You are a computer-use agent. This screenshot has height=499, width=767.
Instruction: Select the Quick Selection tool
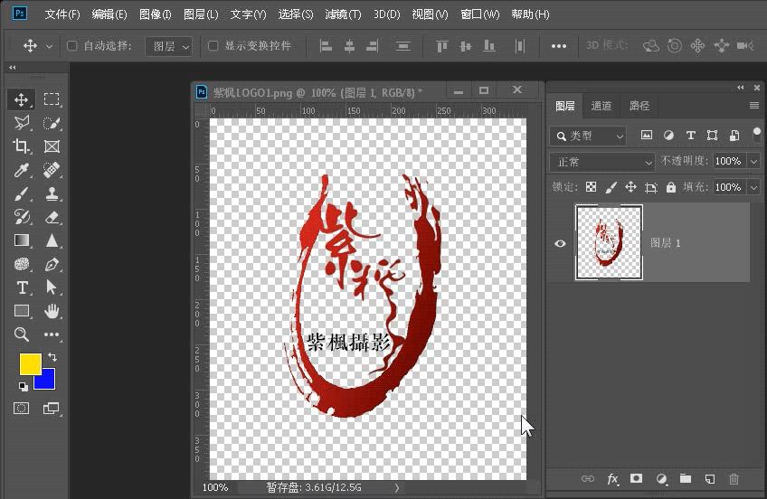tap(52, 123)
